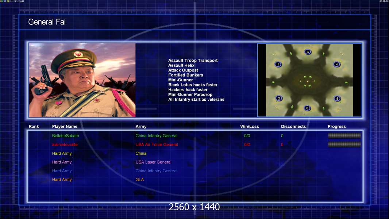Click player name BelletteSabath
The width and height of the screenshot is (389, 219).
[x=65, y=136]
